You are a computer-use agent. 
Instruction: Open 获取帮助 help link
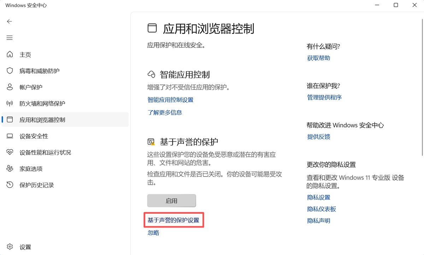click(318, 58)
